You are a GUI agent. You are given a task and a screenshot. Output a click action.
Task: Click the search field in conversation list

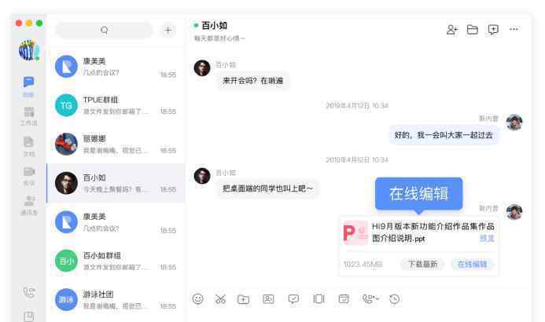point(104,30)
